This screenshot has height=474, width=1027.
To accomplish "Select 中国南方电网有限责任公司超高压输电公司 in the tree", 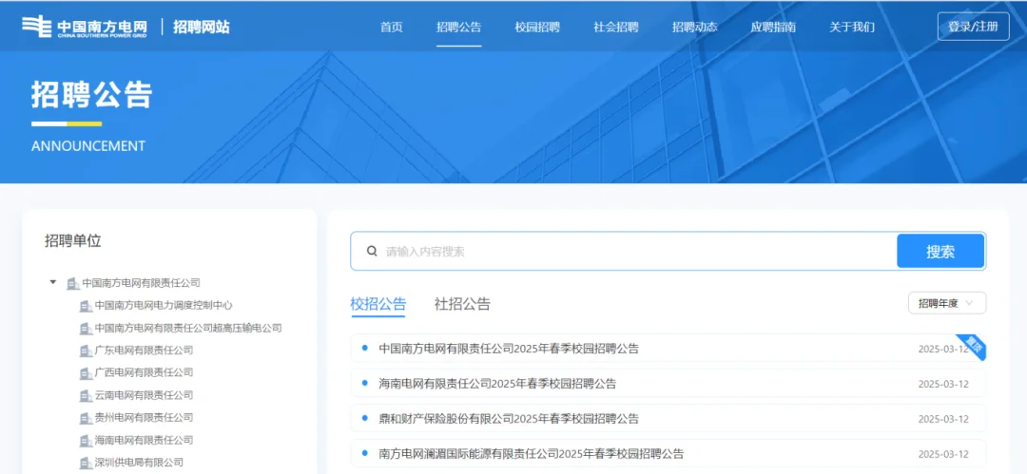I will click(188, 328).
